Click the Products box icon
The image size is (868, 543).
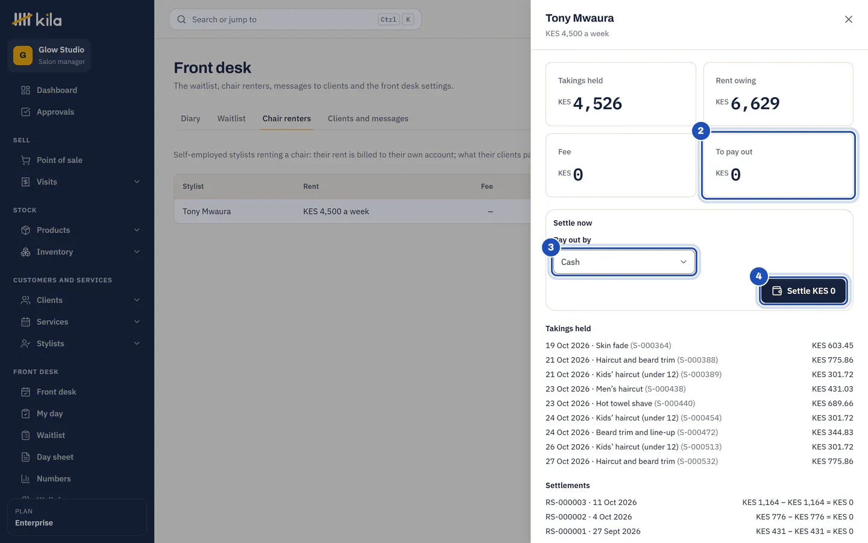pos(25,230)
